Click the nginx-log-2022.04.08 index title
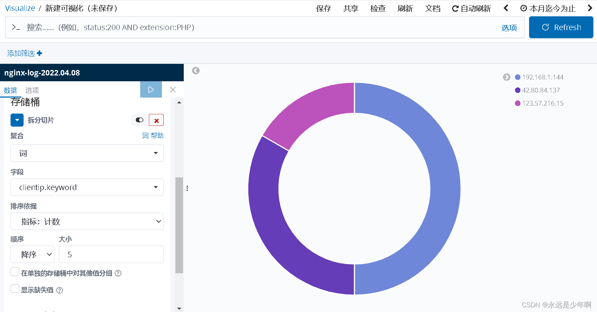597x312 pixels. pos(42,73)
